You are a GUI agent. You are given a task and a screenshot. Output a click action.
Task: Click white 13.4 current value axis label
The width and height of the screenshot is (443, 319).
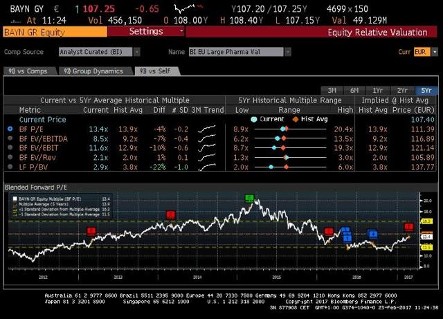(426, 237)
